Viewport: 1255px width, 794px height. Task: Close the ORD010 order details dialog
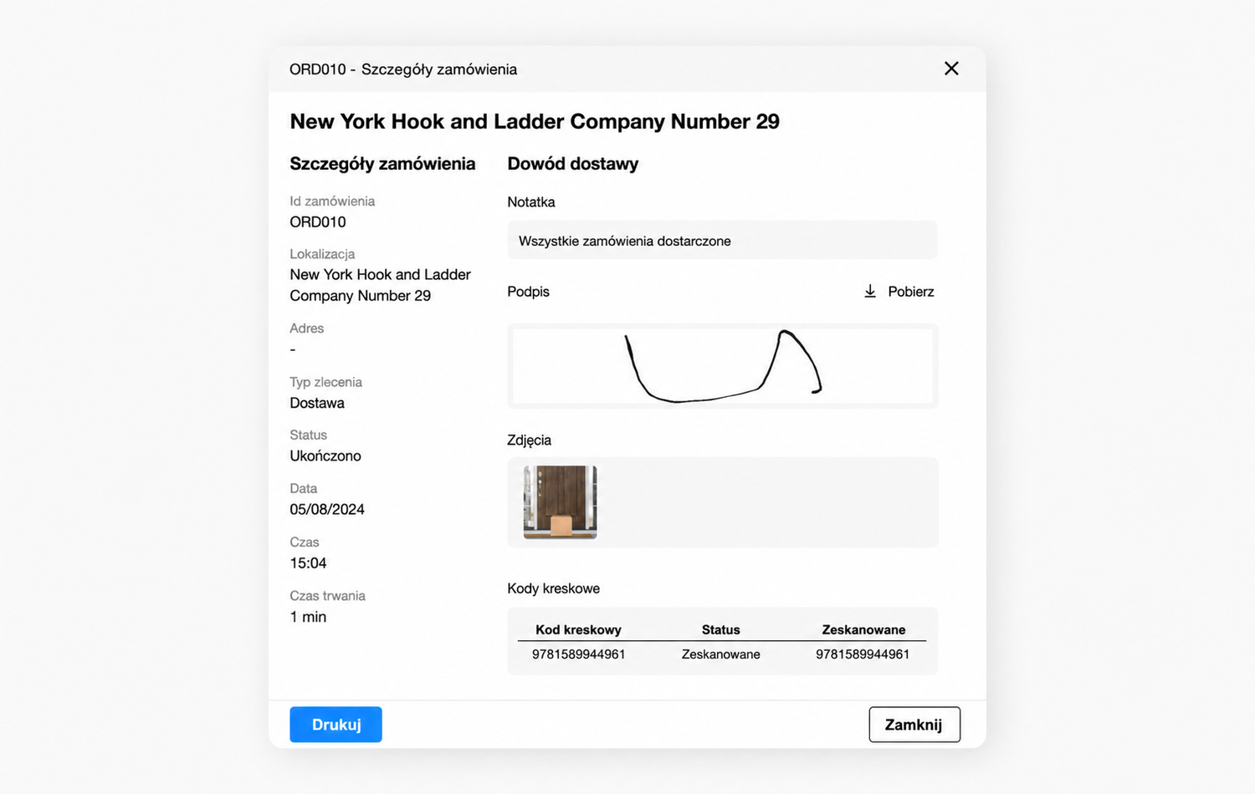pos(951,69)
